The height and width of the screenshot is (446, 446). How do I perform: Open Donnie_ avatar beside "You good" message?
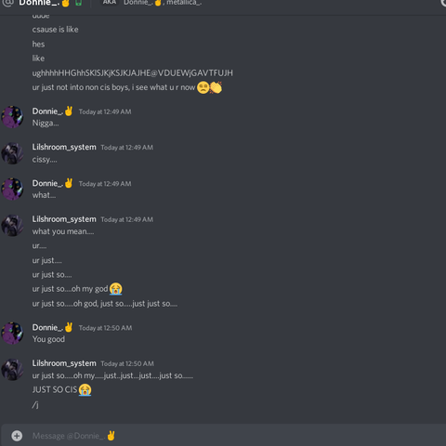(x=12, y=333)
